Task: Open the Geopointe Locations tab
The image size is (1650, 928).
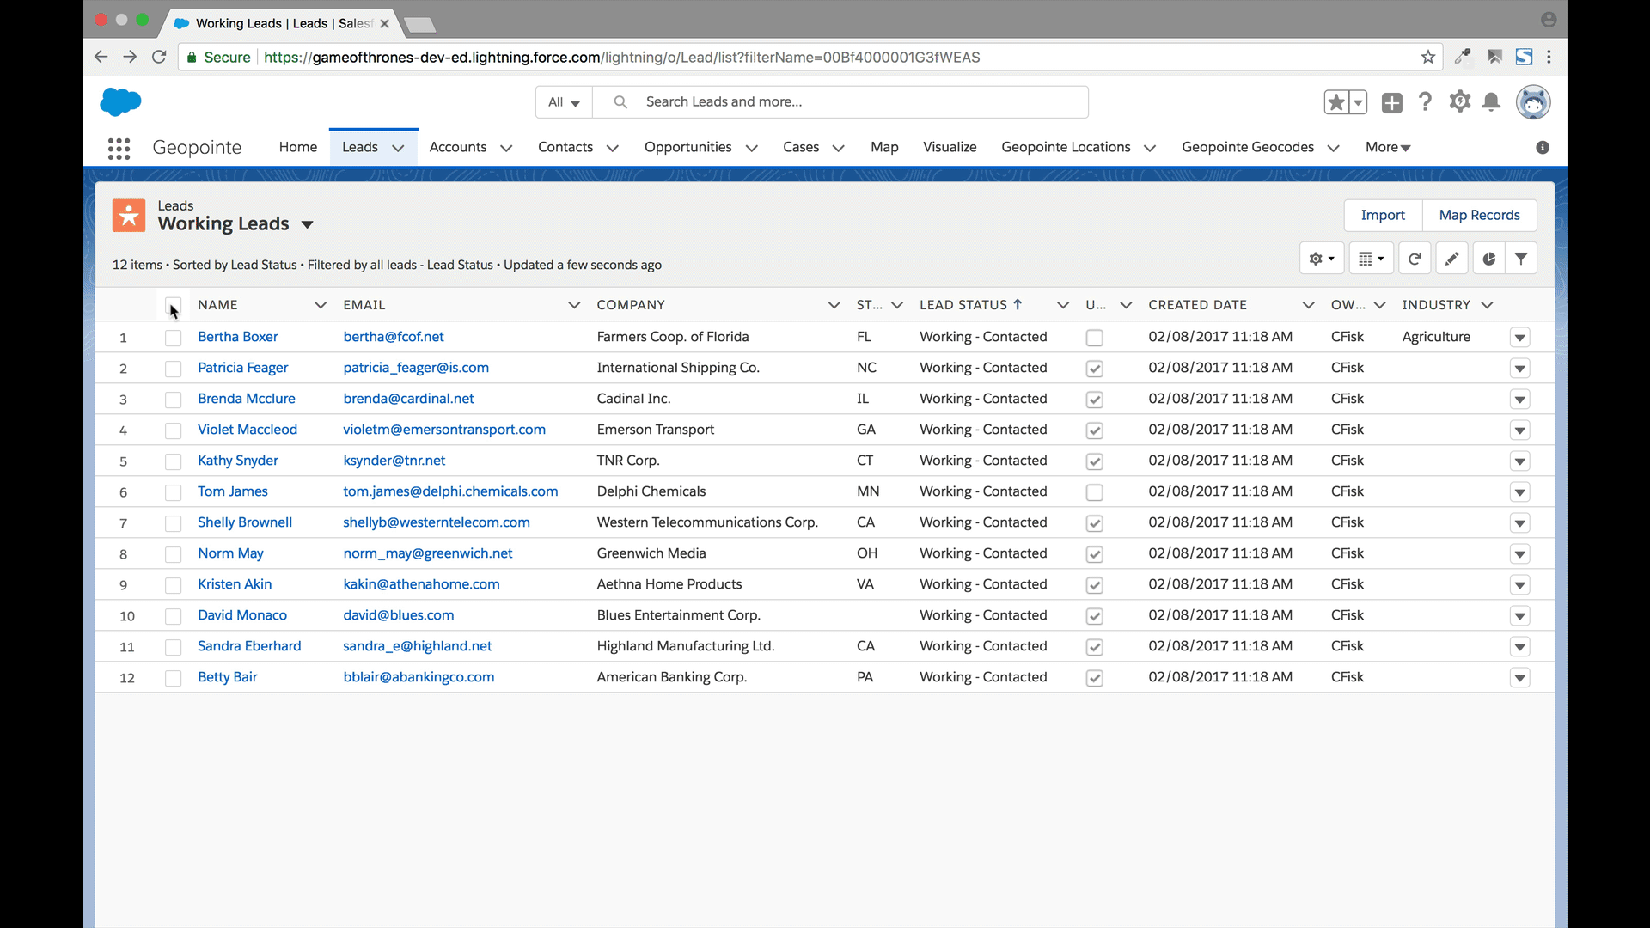Action: pyautogui.click(x=1066, y=147)
